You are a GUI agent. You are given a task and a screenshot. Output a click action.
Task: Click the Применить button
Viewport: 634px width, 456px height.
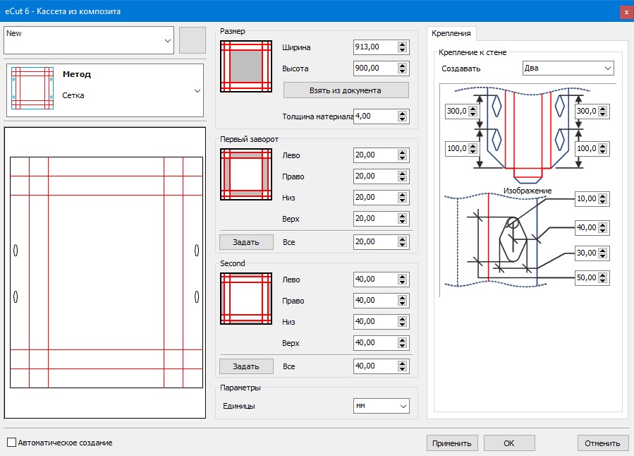point(451,443)
